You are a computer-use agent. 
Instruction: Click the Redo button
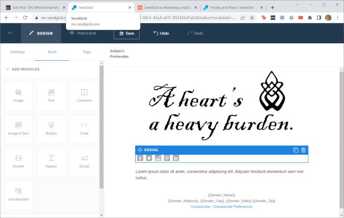click(x=196, y=33)
